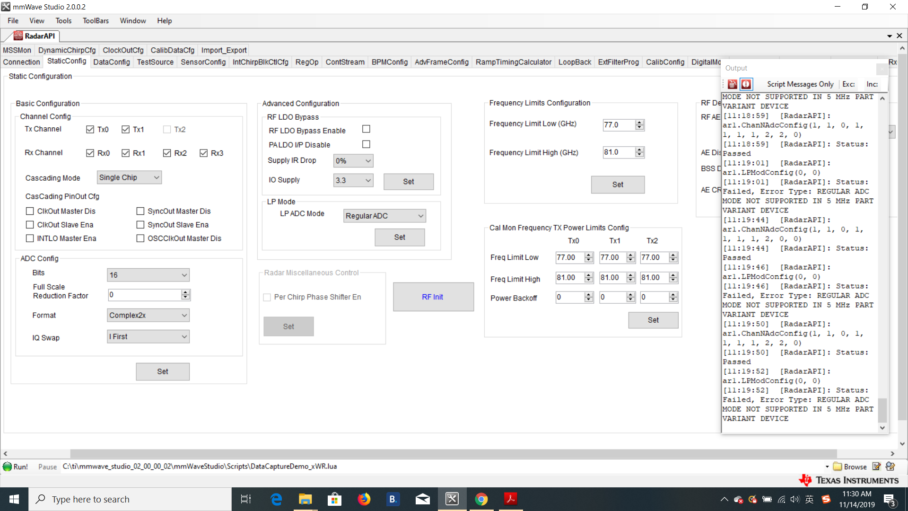The height and width of the screenshot is (511, 908).
Task: Click the magnifier-and-pencil icon beside Browse
Action: 891,467
